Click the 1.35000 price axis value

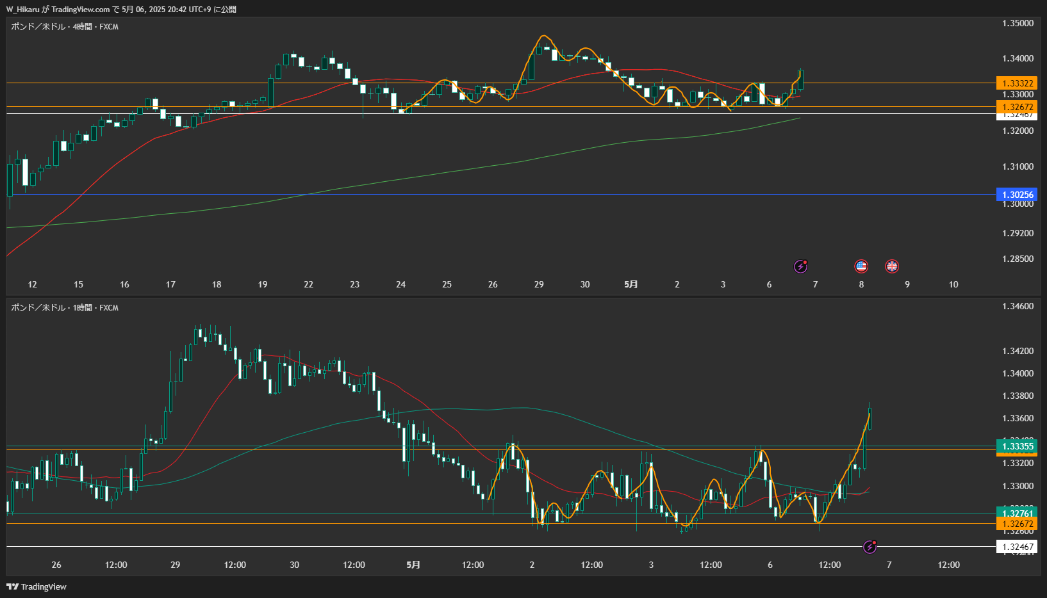pyautogui.click(x=1018, y=23)
